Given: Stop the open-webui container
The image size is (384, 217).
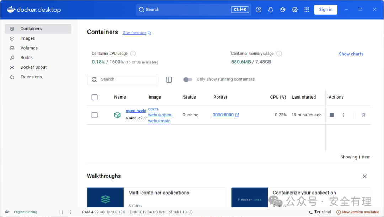Looking at the screenshot, I should point(332,115).
